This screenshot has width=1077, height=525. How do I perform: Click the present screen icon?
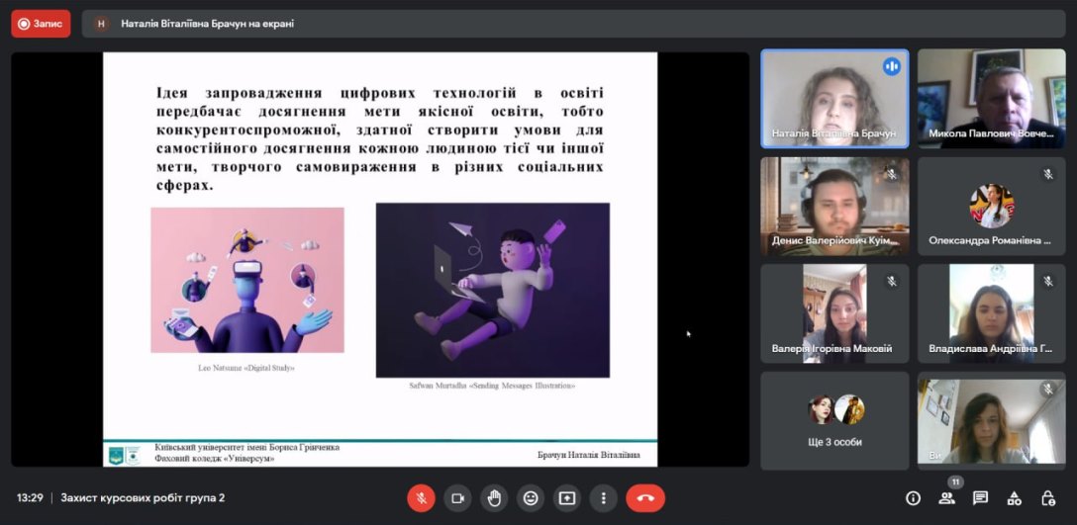567,498
